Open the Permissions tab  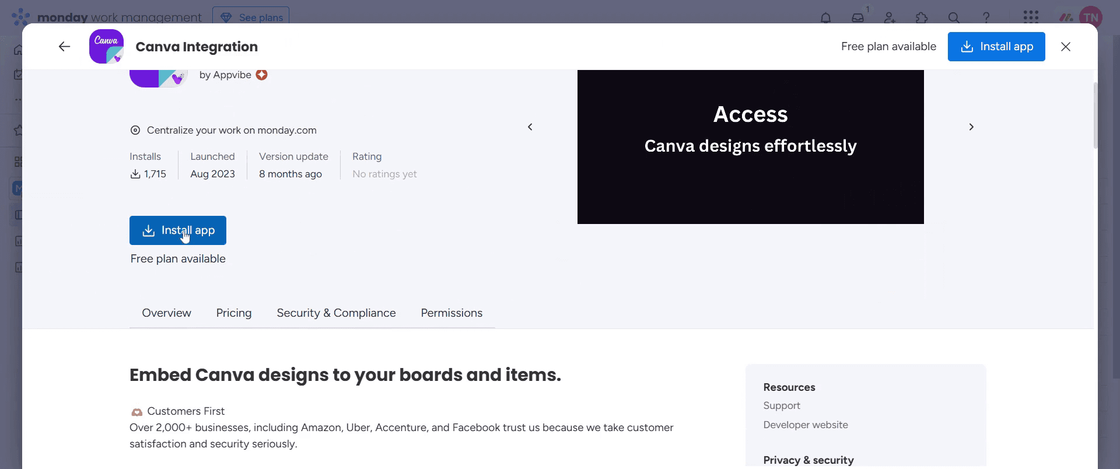pyautogui.click(x=452, y=313)
